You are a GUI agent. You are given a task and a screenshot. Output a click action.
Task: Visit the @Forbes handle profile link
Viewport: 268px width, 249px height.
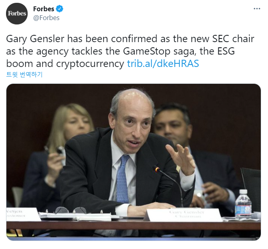(46, 18)
